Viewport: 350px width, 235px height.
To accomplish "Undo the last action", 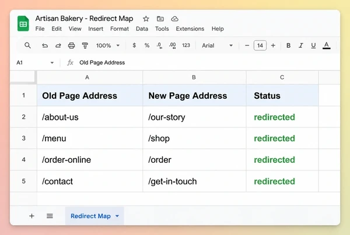I will point(45,45).
